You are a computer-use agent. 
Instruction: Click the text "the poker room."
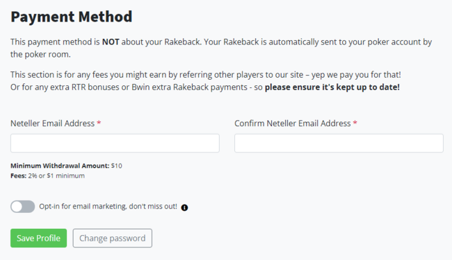coord(40,54)
